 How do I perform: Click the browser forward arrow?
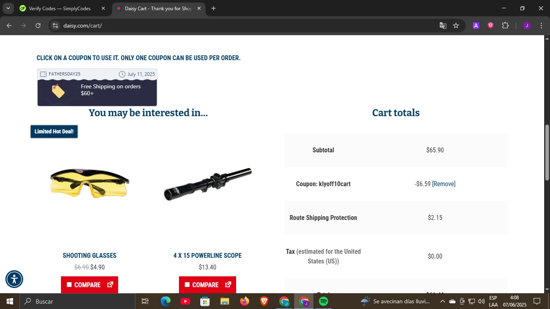click(x=23, y=25)
